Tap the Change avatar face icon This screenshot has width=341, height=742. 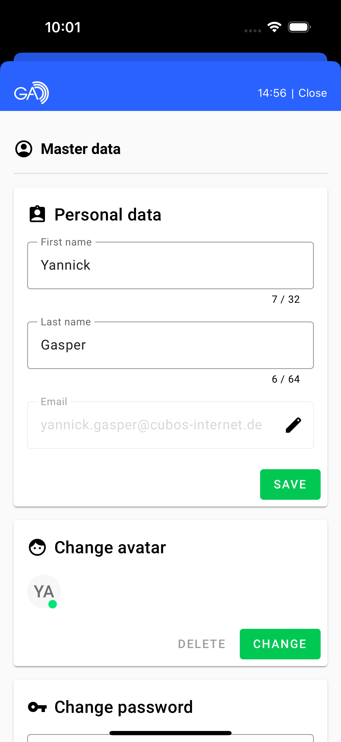37,547
